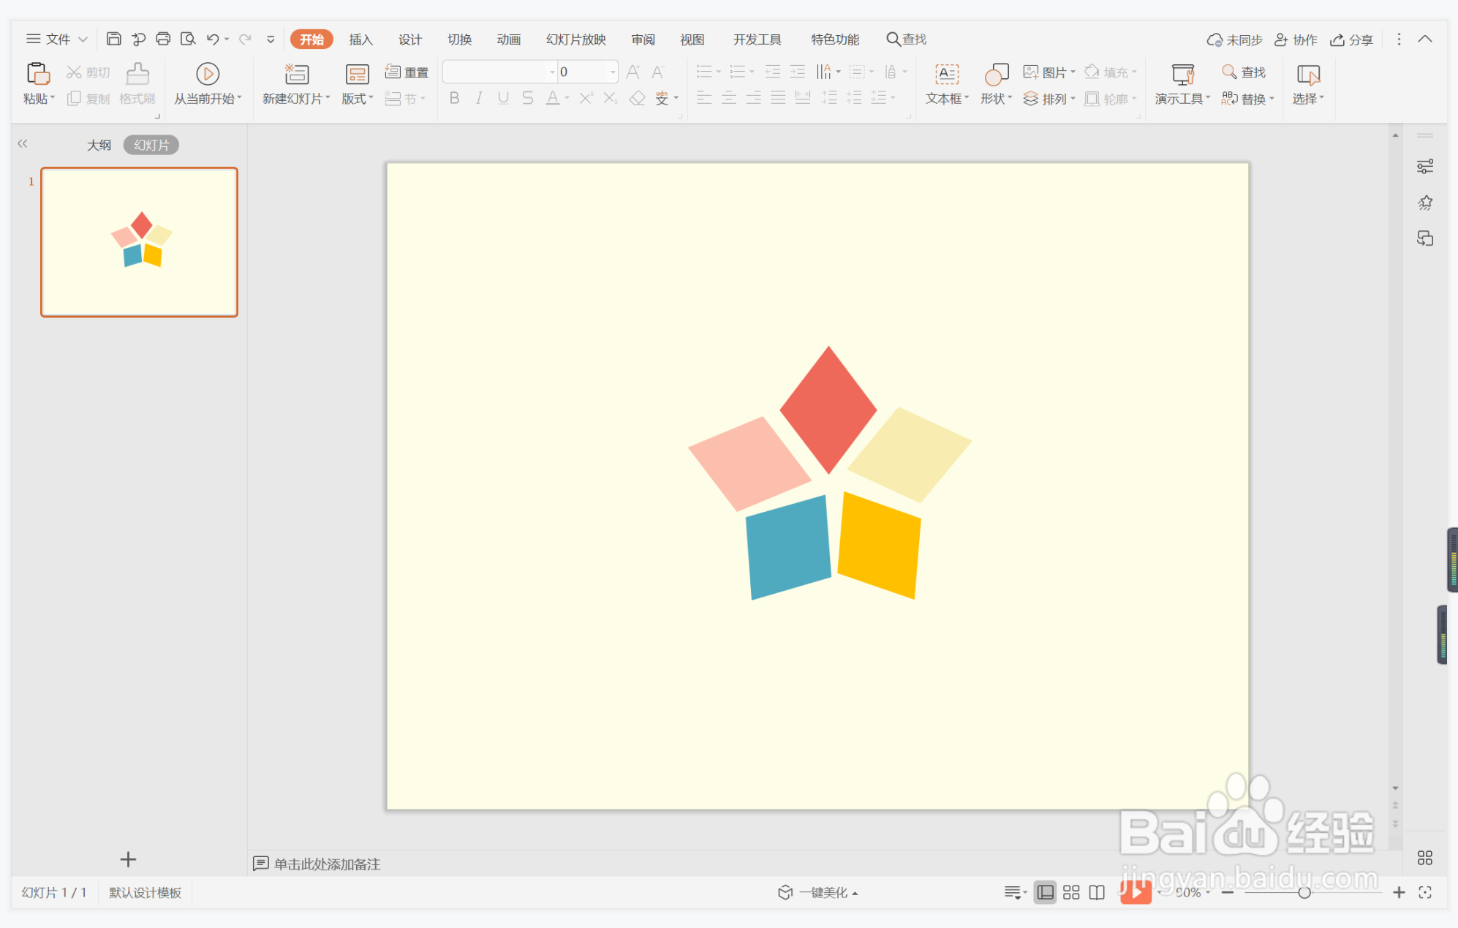This screenshot has width=1458, height=928.
Task: Click the Undo arrow icon
Action: tap(212, 39)
